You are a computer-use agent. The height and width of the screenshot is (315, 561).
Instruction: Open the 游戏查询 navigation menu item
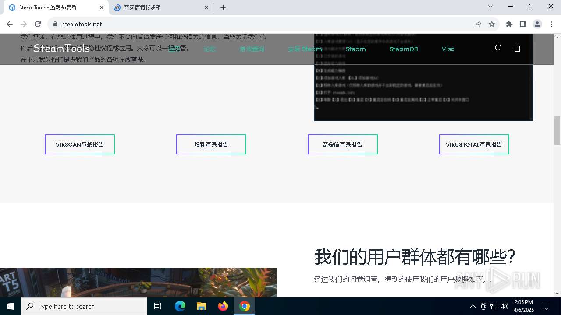coord(252,49)
